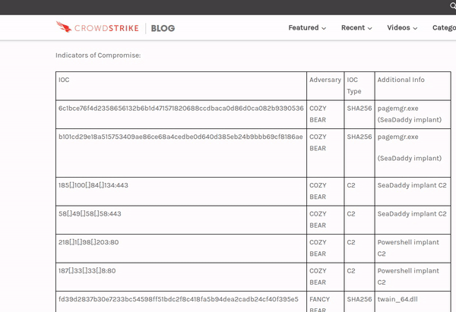Click Powershell implant C2 in 218[.]1 row
This screenshot has height=312, width=456.
click(408, 248)
